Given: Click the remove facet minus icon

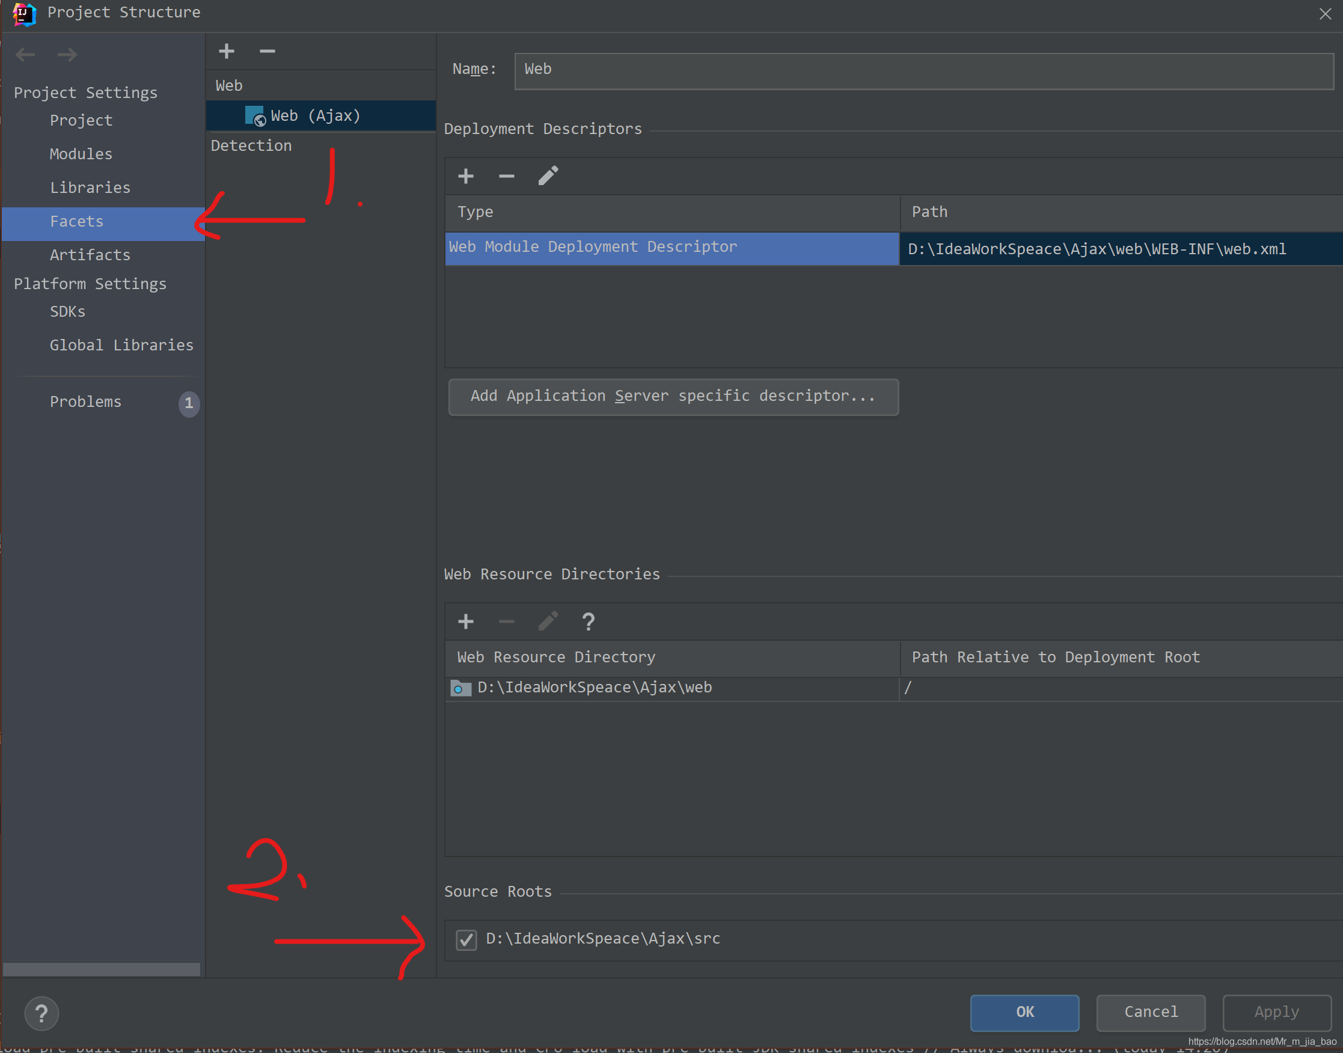Looking at the screenshot, I should click(267, 51).
